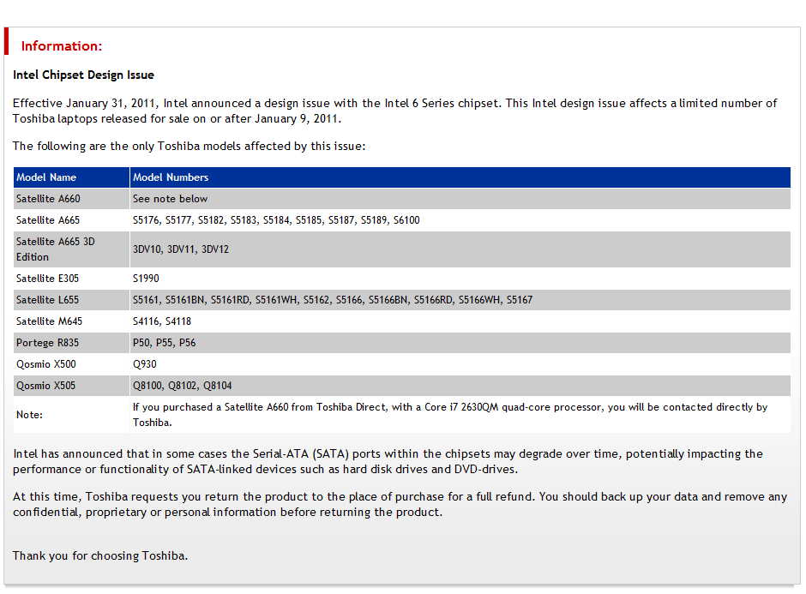806x594 pixels.
Task: Click the See note below cell
Action: pyautogui.click(x=460, y=199)
